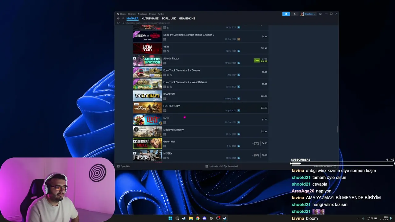Go back with the Steam back arrow

[x=118, y=18]
